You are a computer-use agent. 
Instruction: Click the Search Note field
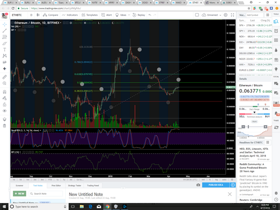click(x=45, y=193)
